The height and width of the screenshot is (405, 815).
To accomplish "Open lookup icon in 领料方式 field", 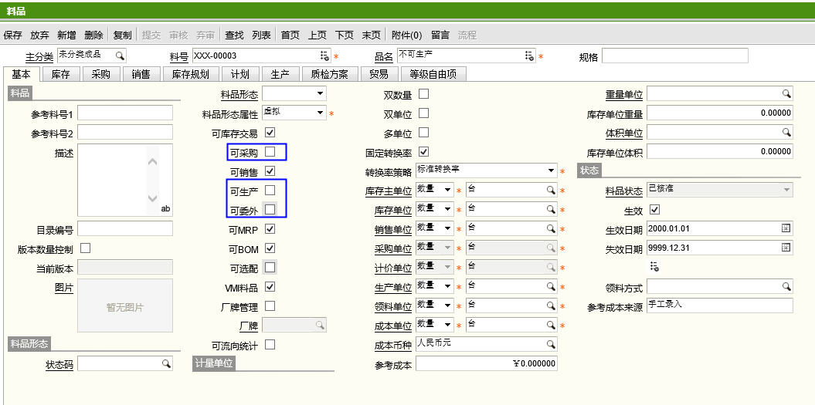I will 786,286.
